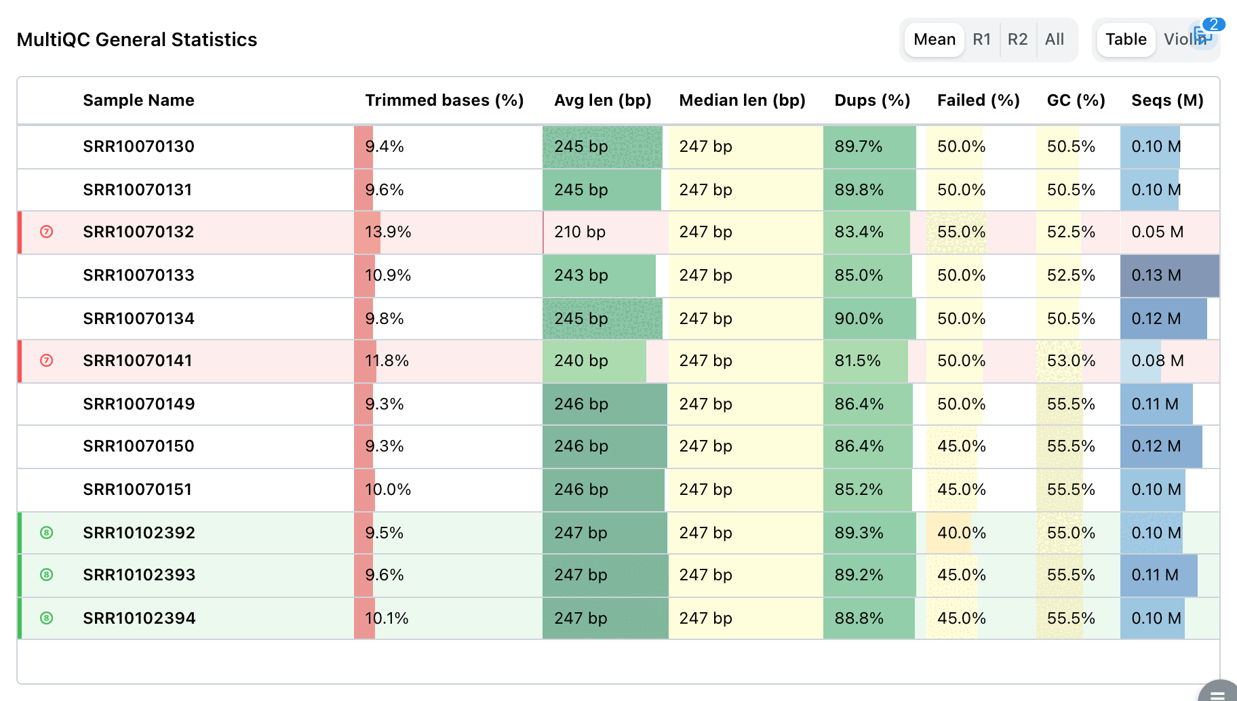This screenshot has width=1237, height=701.
Task: Click sample name SRR10070149
Action: pyautogui.click(x=139, y=404)
